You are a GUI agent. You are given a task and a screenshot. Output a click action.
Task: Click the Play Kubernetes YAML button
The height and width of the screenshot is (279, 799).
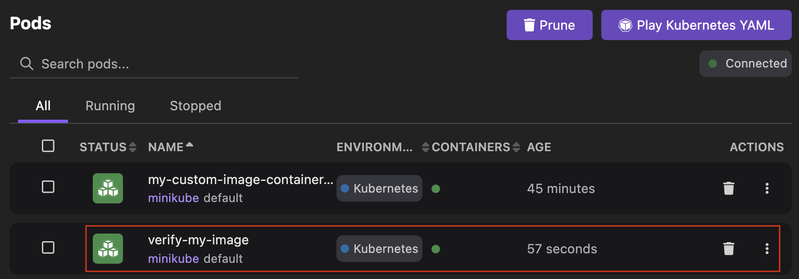click(696, 25)
